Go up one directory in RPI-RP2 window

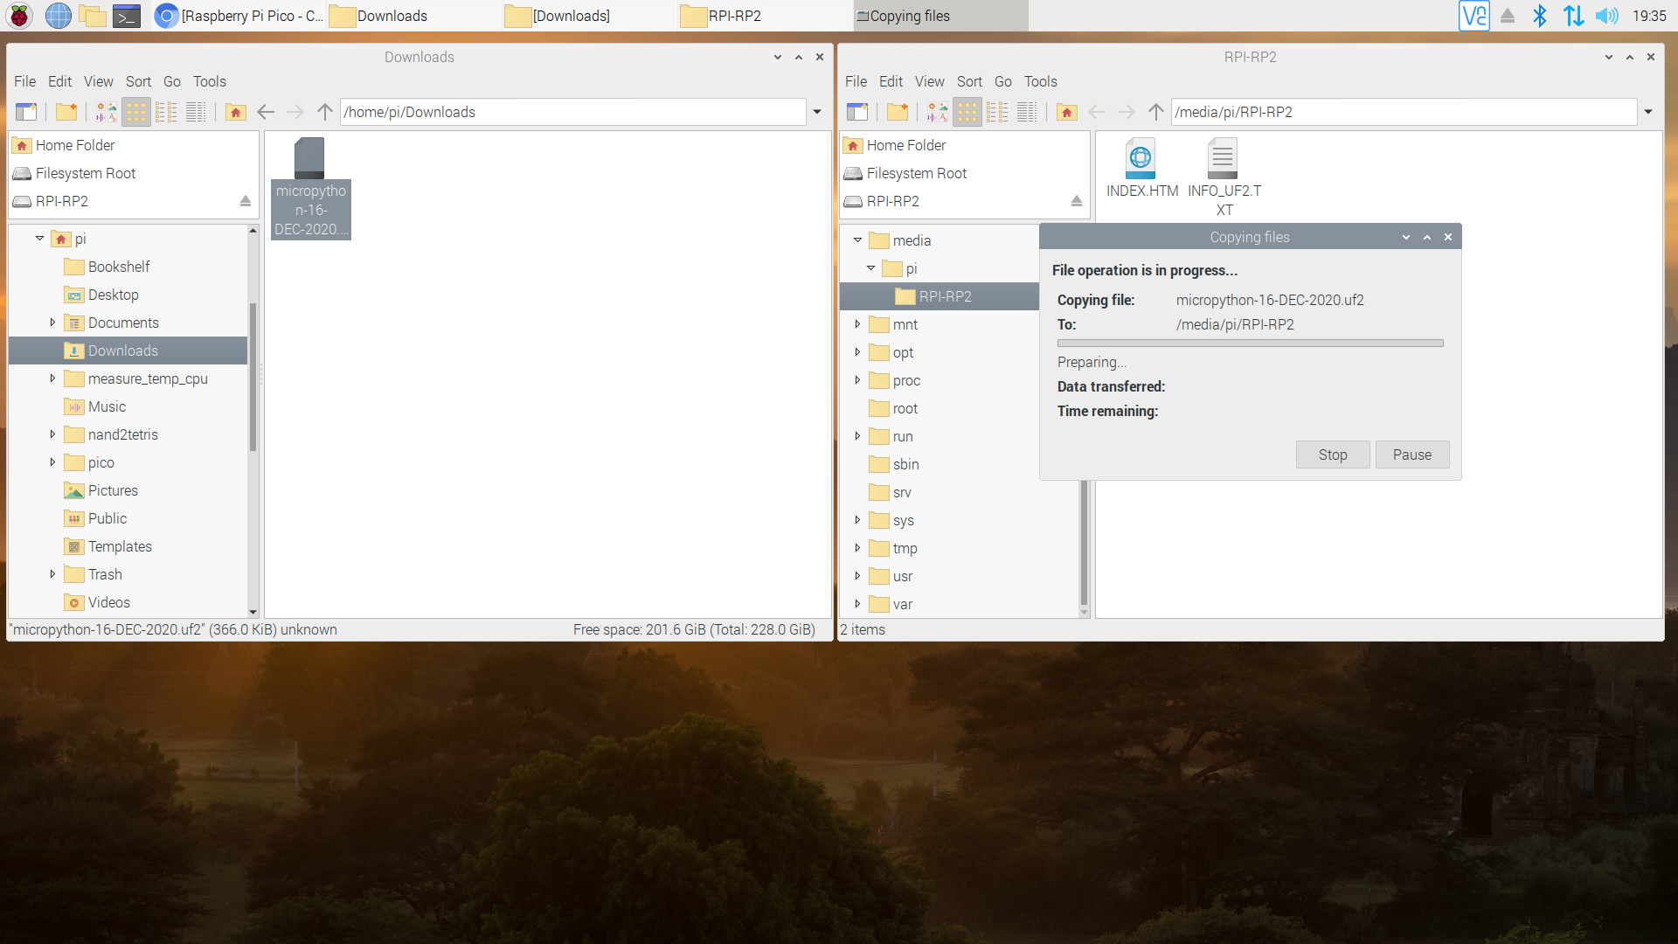click(x=1155, y=112)
